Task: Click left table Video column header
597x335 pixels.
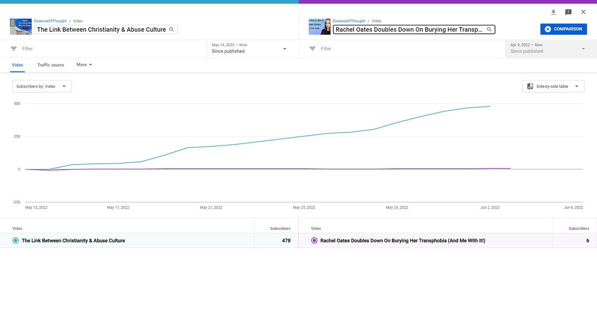Action: point(17,229)
